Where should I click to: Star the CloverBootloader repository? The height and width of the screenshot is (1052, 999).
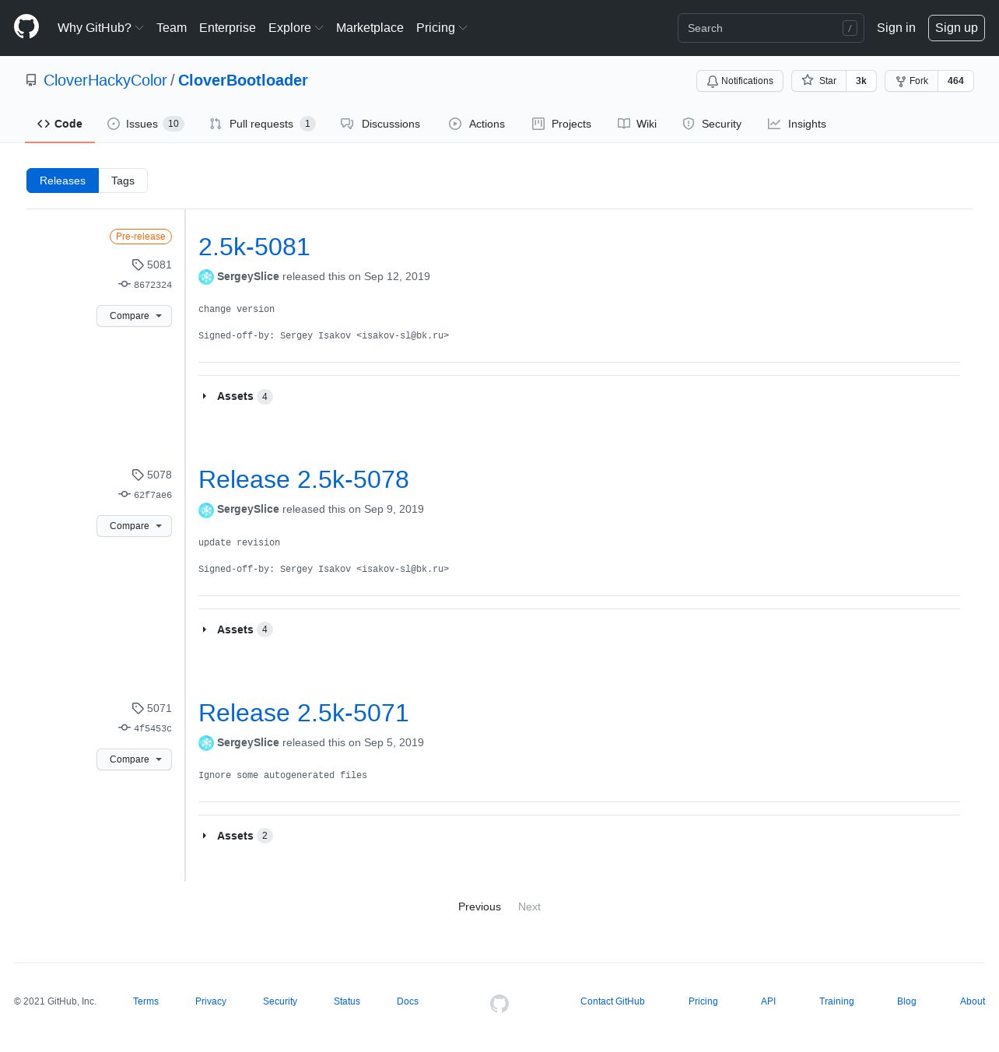(818, 81)
